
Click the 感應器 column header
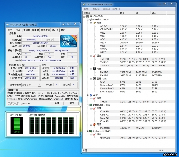click(100, 13)
